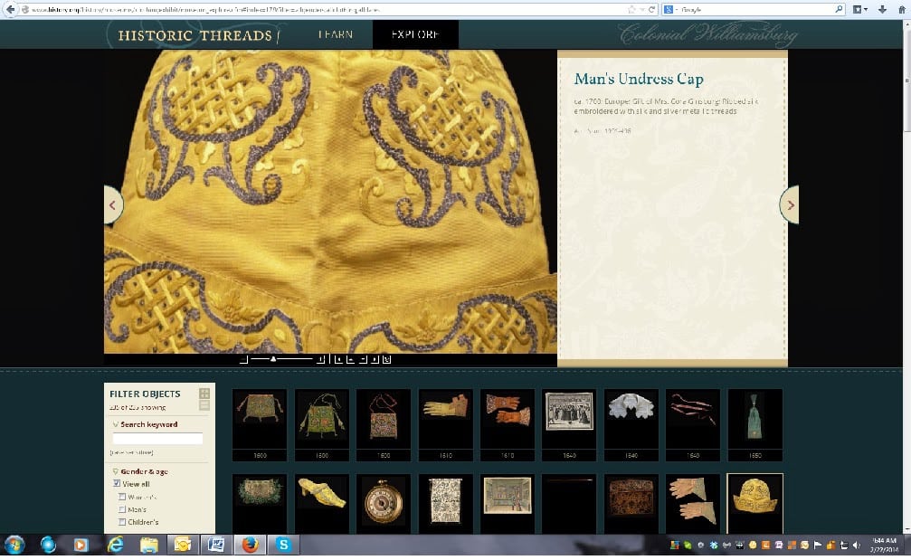Click the image zoom slider handle
The height and width of the screenshot is (560, 911).
click(273, 359)
